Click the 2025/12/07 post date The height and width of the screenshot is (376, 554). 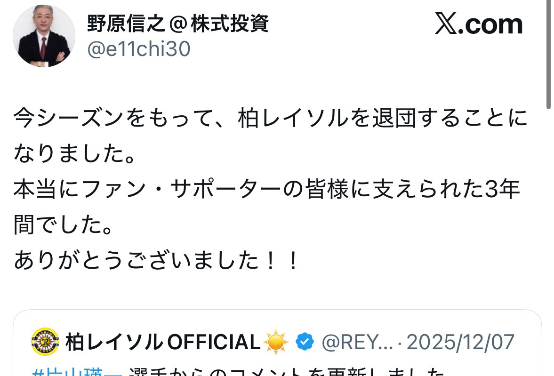click(x=460, y=342)
